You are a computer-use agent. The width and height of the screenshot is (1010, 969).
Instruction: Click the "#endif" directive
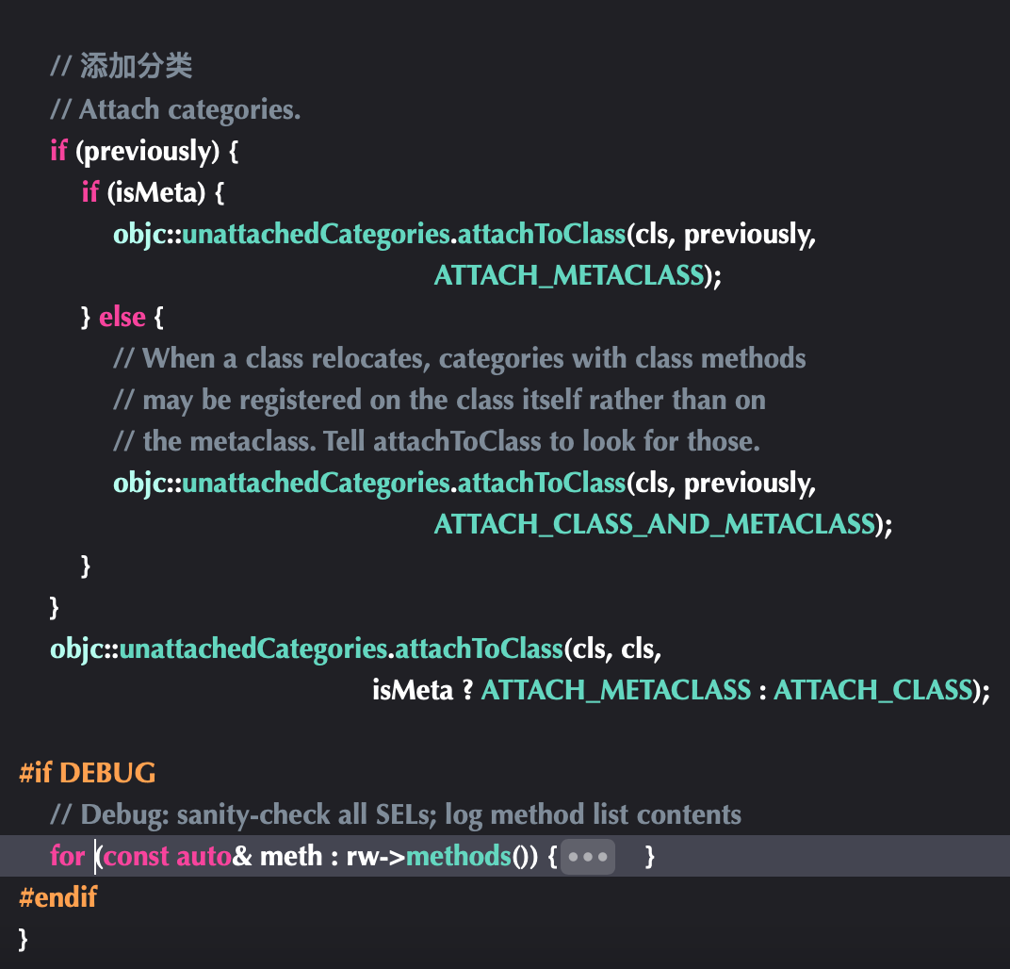pyautogui.click(x=58, y=897)
